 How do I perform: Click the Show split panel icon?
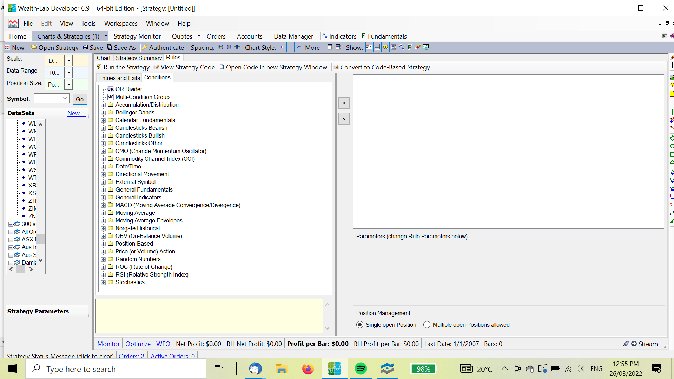(x=394, y=47)
